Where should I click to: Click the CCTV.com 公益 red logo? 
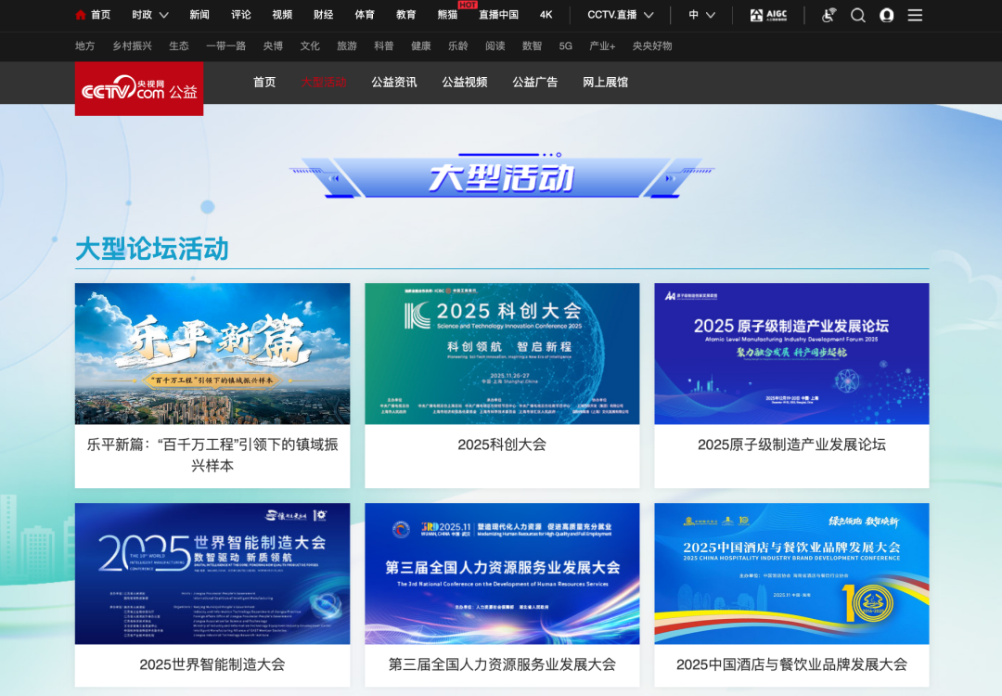point(139,89)
